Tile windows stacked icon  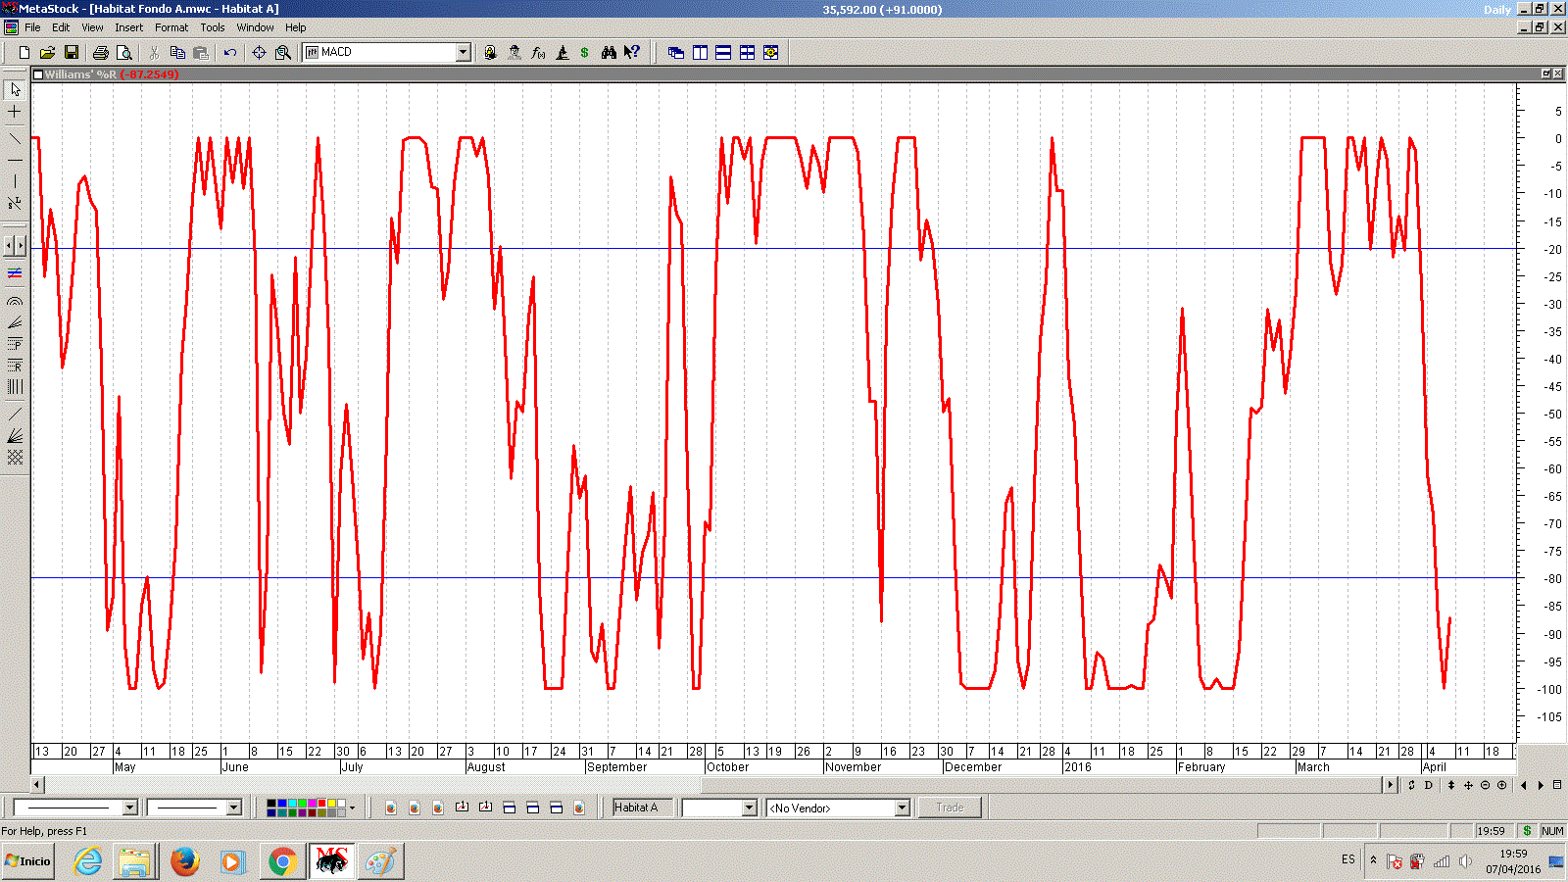(x=723, y=53)
